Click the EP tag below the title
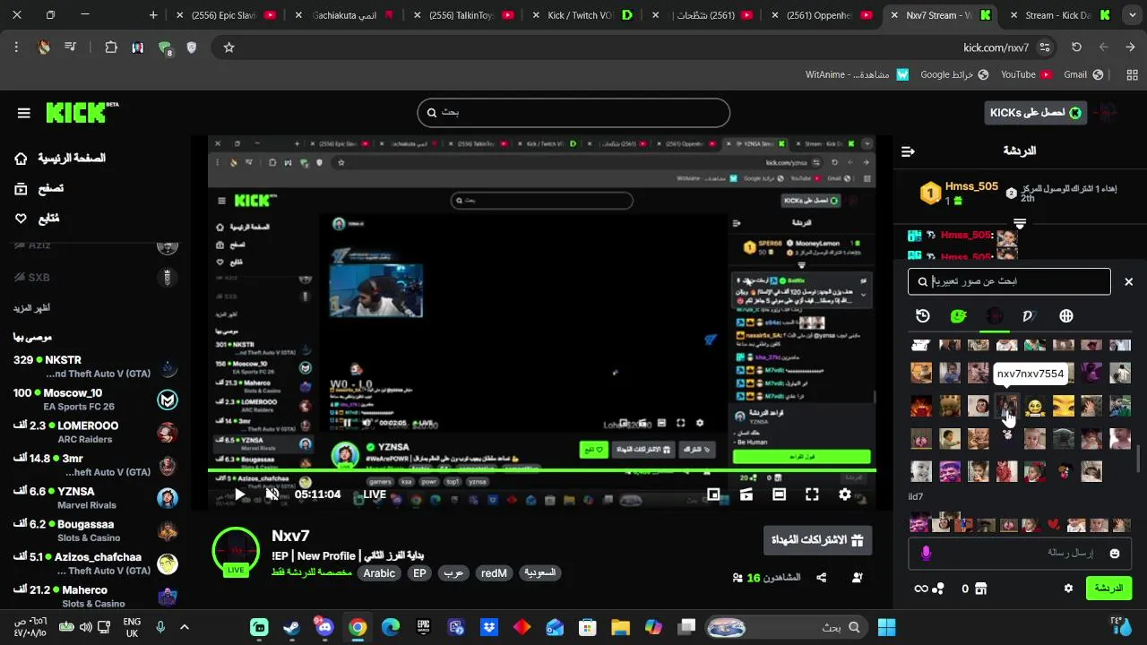Image resolution: width=1147 pixels, height=645 pixels. (419, 573)
